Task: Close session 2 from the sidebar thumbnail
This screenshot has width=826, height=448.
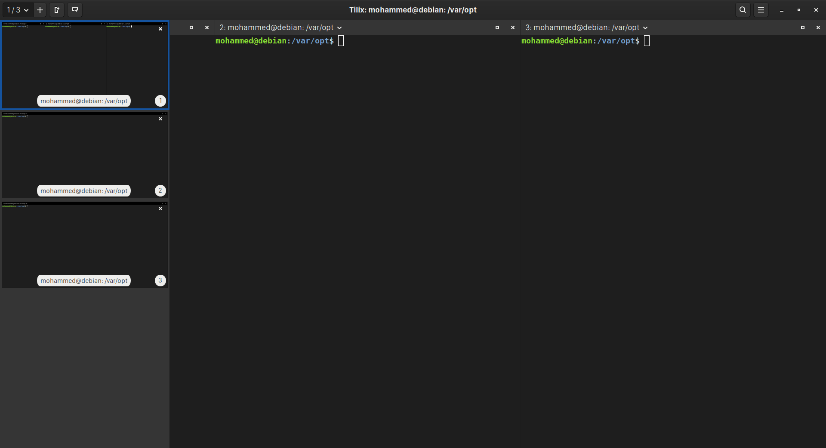Action: [160, 119]
